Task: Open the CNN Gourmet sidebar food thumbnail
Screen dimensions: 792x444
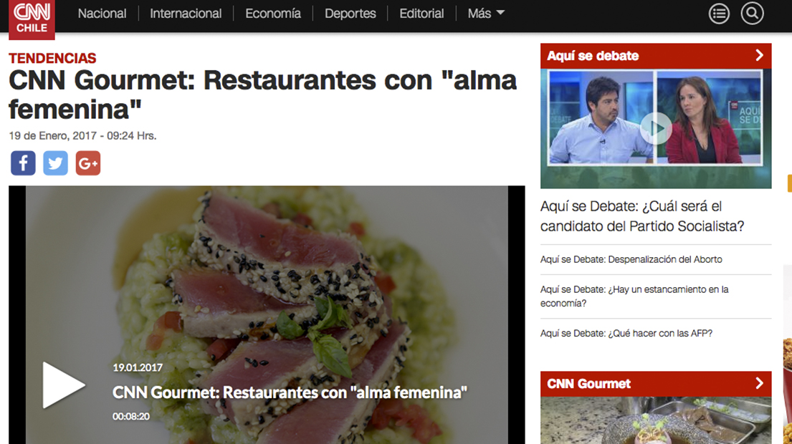Action: coord(656,420)
